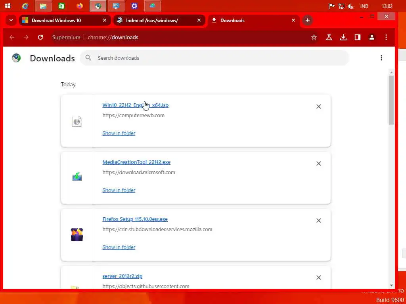
Task: Remove Firefox Setup from downloads list
Action: 318,220
